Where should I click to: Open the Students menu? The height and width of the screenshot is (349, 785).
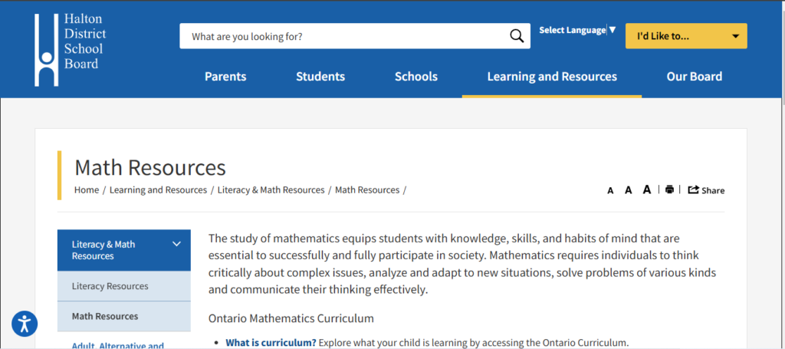320,77
